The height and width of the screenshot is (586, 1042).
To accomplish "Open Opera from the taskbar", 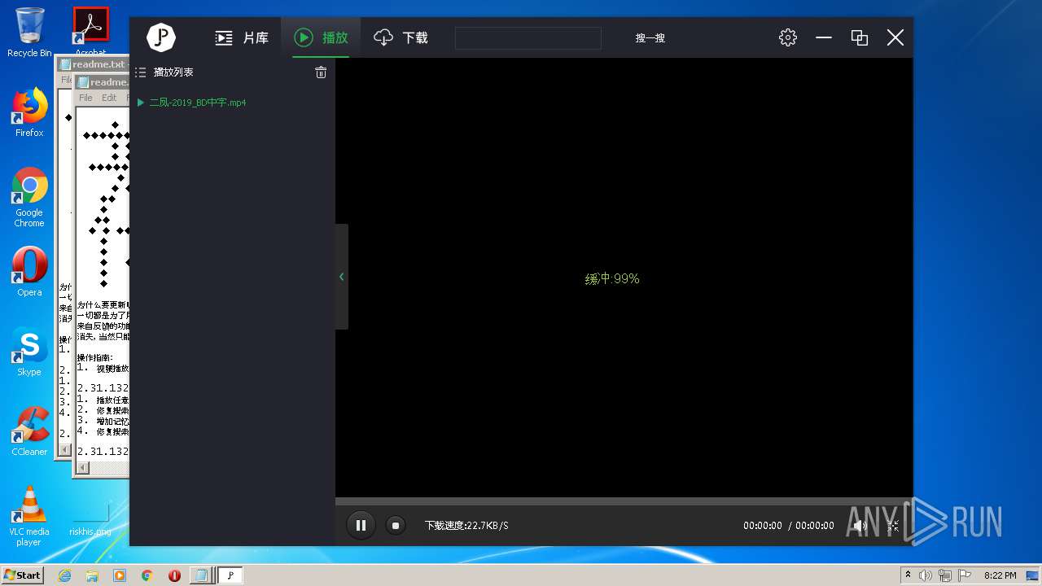I will 174,575.
